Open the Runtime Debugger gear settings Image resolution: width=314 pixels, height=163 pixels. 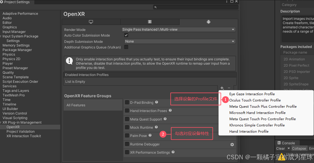coord(232,144)
